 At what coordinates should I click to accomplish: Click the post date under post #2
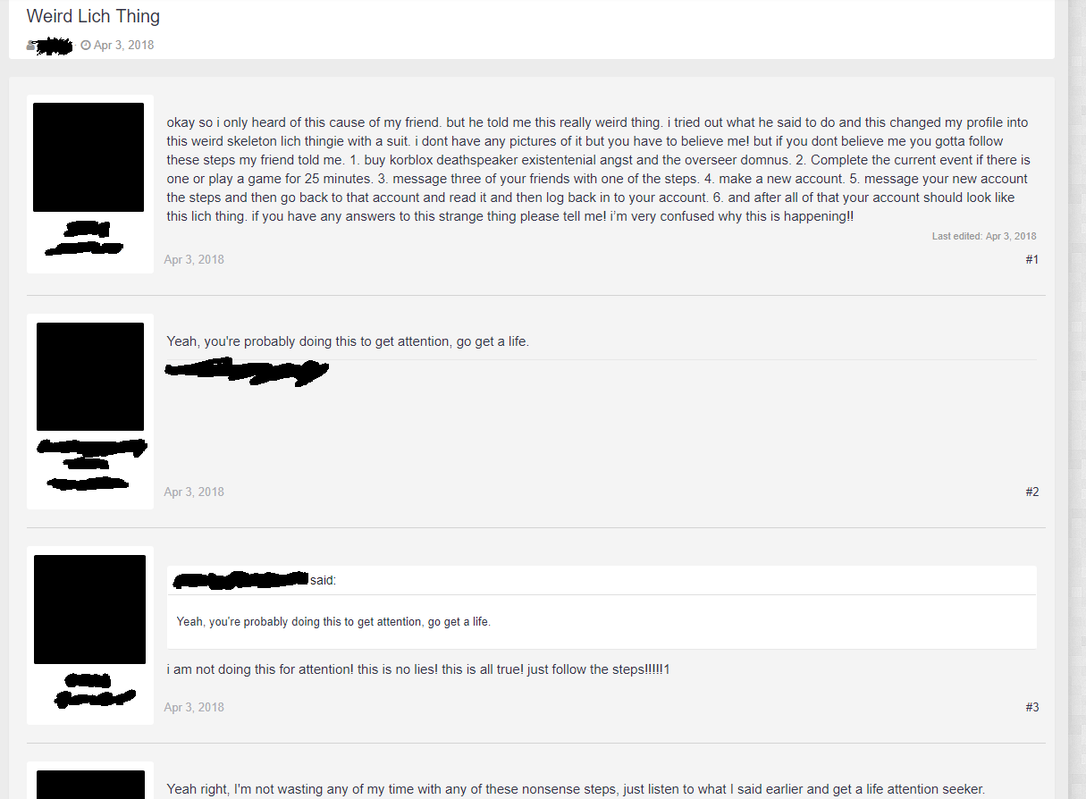[194, 492]
